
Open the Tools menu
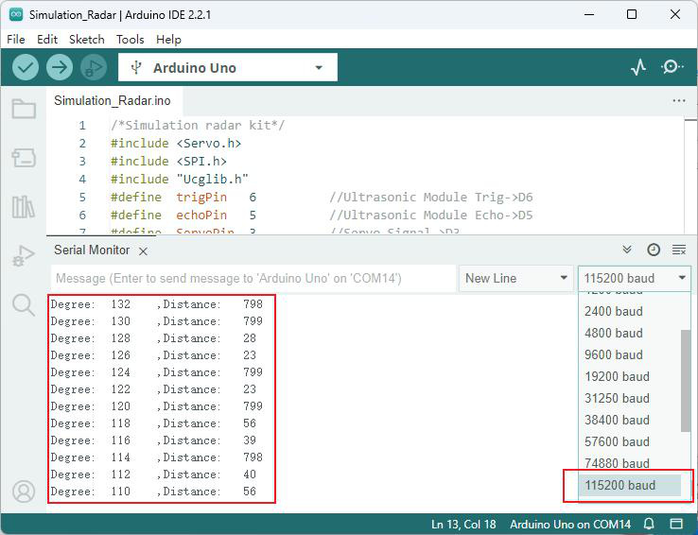click(130, 39)
